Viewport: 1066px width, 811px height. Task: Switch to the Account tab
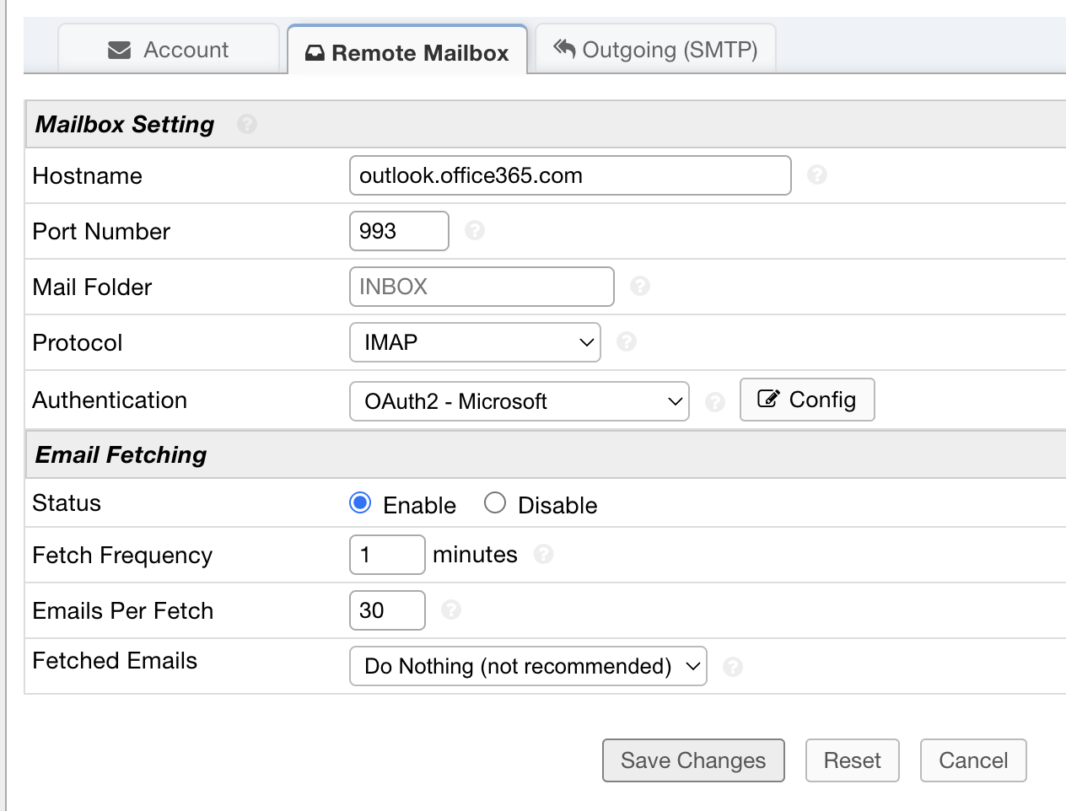point(169,50)
